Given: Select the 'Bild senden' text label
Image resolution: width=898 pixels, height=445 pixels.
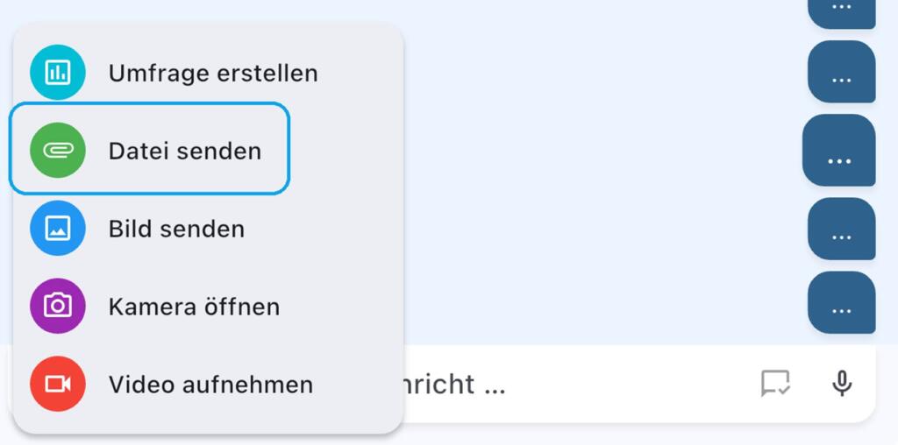Looking at the screenshot, I should click(x=176, y=229).
